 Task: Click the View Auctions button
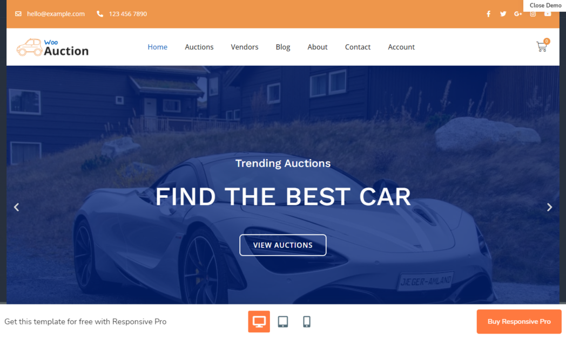pyautogui.click(x=282, y=245)
